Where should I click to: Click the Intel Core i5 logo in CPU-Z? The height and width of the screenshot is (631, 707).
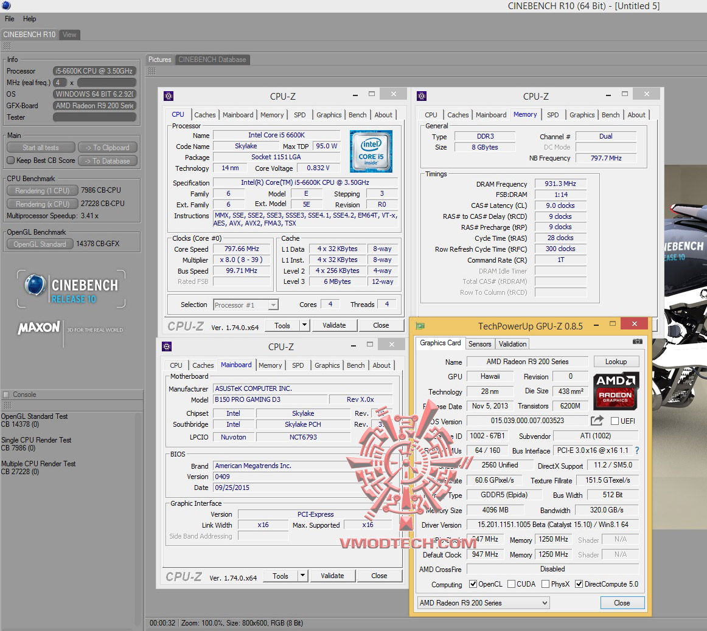[371, 151]
